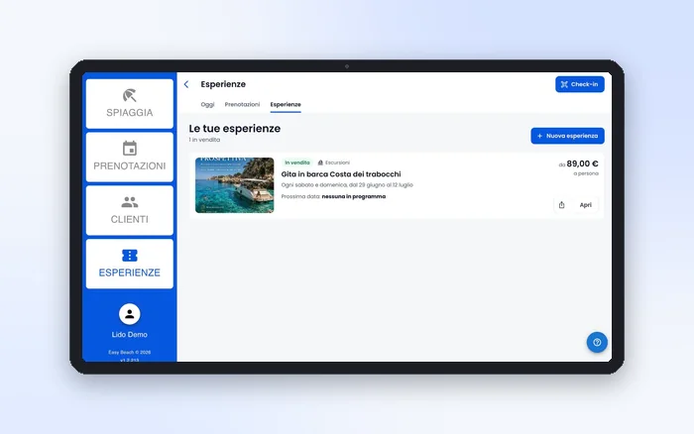Click the Nuova esperienza button label
The height and width of the screenshot is (434, 694).
[572, 136]
